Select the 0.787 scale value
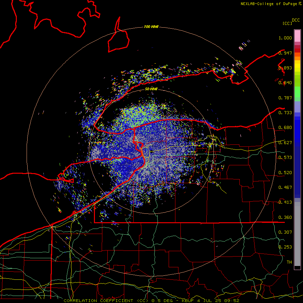The height and width of the screenshot is (303, 303). pos(285,98)
